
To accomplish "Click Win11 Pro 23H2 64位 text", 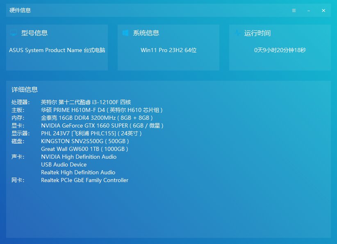I will [x=168, y=50].
